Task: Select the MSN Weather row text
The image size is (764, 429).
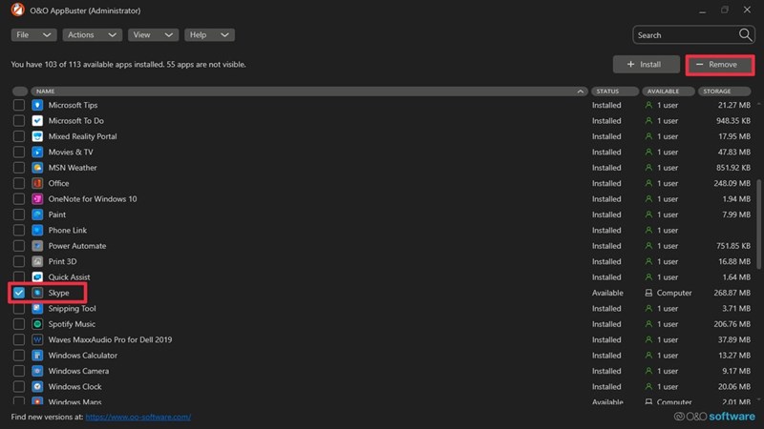Action: coord(73,168)
